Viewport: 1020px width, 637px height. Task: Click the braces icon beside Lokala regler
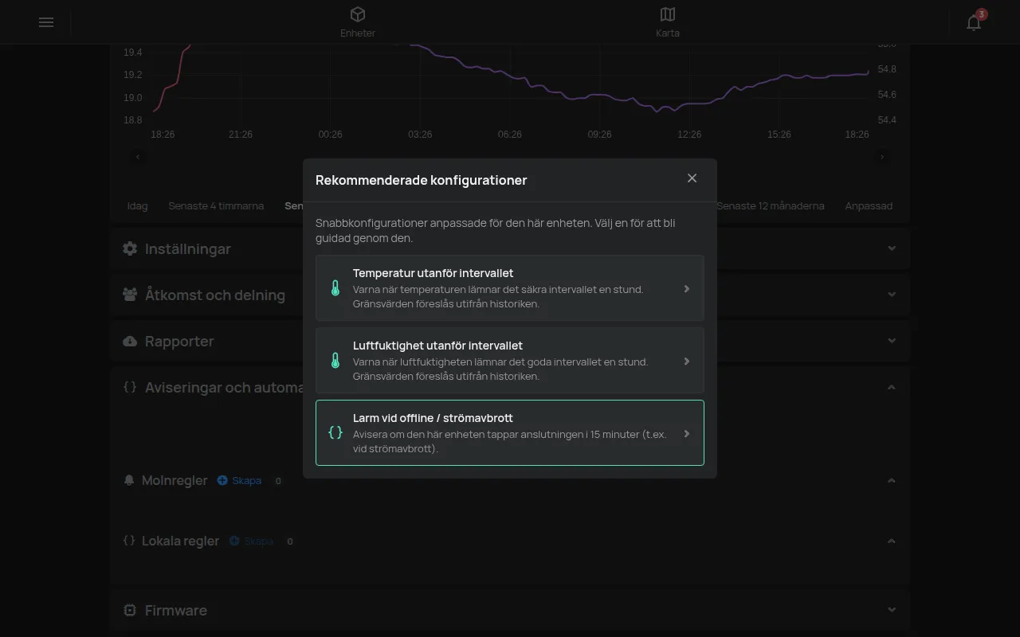[129, 541]
